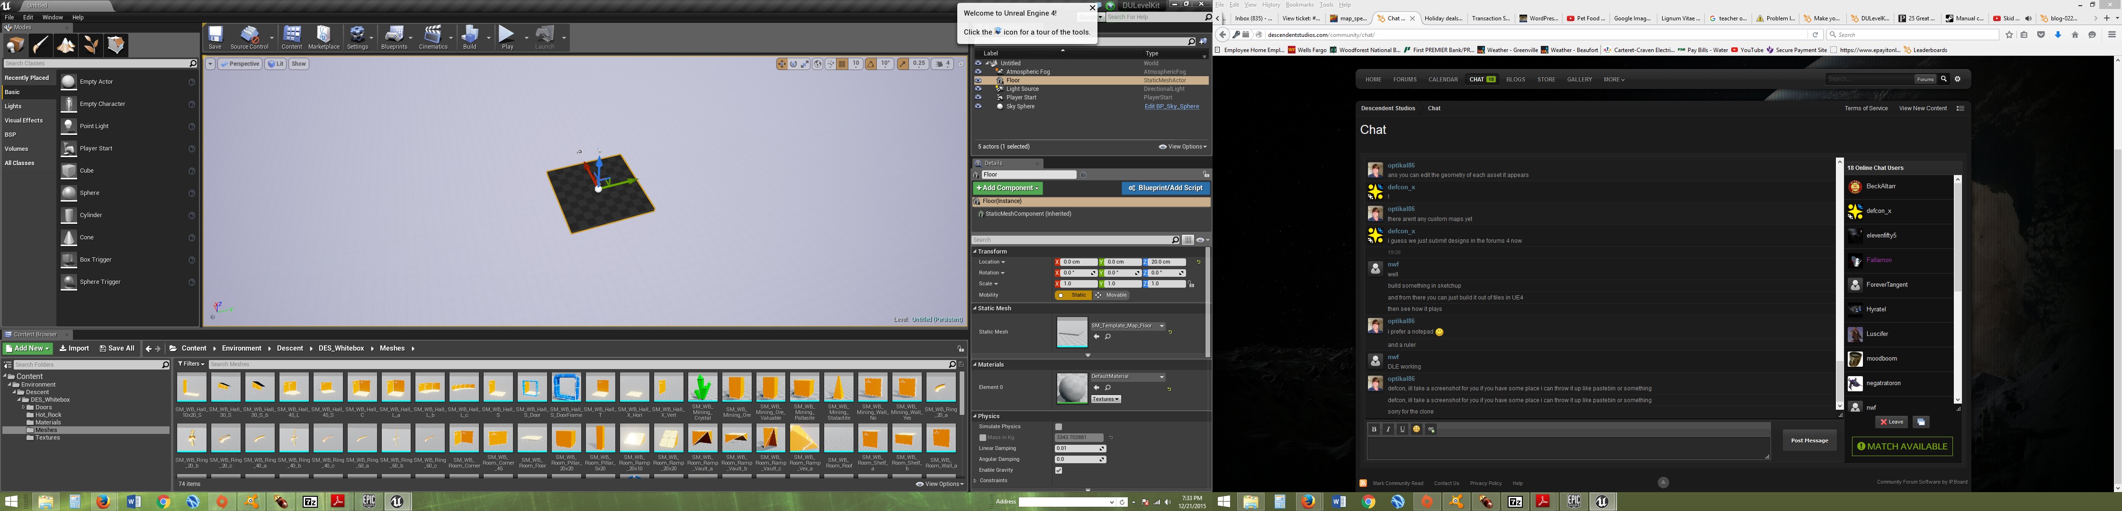Open the Content toolbar button
2122x511 pixels.
[292, 38]
